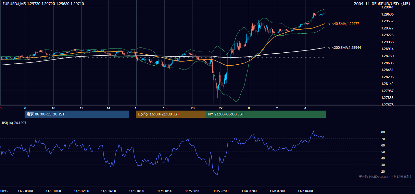Click price axis value 1.27987
The image size is (415, 194).
[388, 91]
